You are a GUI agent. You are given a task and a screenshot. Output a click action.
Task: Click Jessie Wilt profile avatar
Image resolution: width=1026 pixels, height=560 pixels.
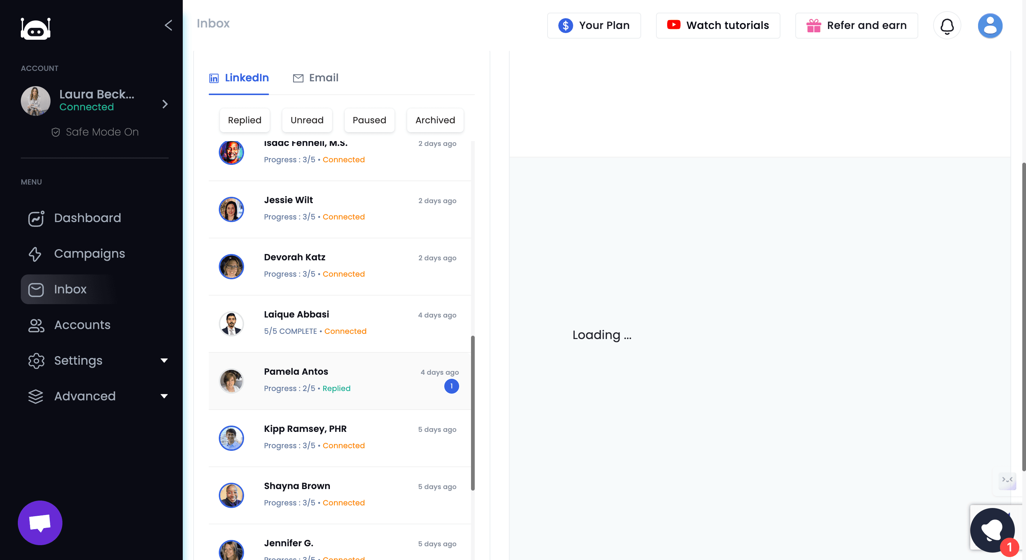[x=231, y=209]
